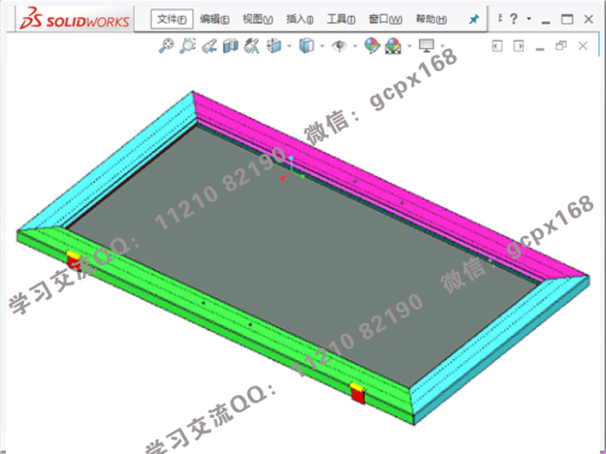Open the 文件 (File) menu
This screenshot has width=606, height=454.
tap(172, 19)
